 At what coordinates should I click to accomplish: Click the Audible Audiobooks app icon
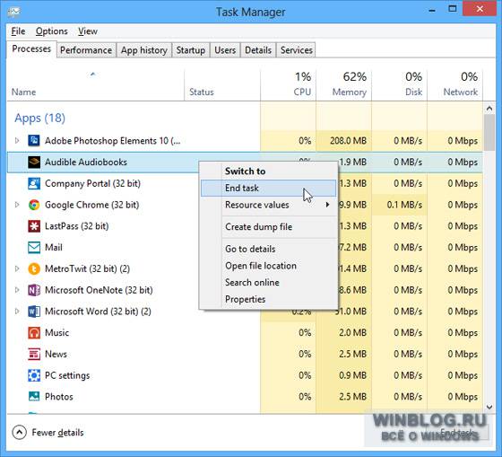[x=34, y=162]
